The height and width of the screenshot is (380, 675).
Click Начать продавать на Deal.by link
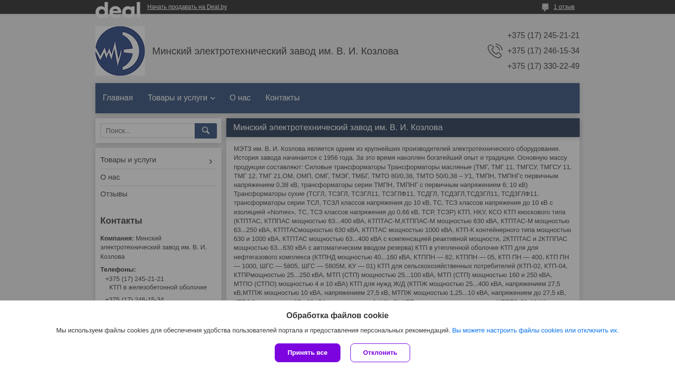[x=187, y=7]
